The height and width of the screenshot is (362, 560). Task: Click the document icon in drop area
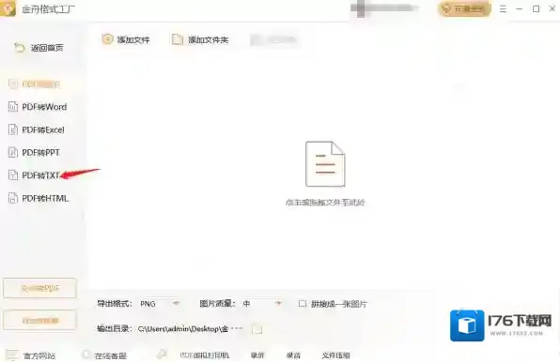tap(325, 163)
